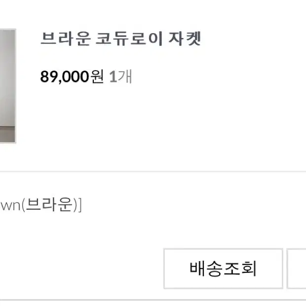Click the 조회 characters inside the tracking button
Image resolution: width=306 pixels, height=306 pixels.
point(240,268)
